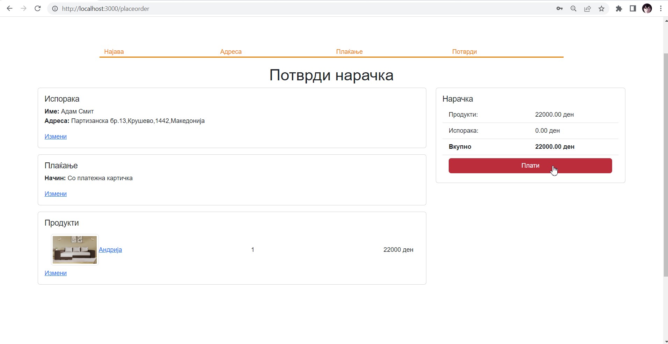Click the Андрија sofa thumbnail
This screenshot has width=668, height=344.
75,250
